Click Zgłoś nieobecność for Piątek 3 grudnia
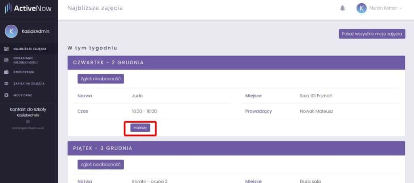The image size is (414, 183). tap(101, 164)
